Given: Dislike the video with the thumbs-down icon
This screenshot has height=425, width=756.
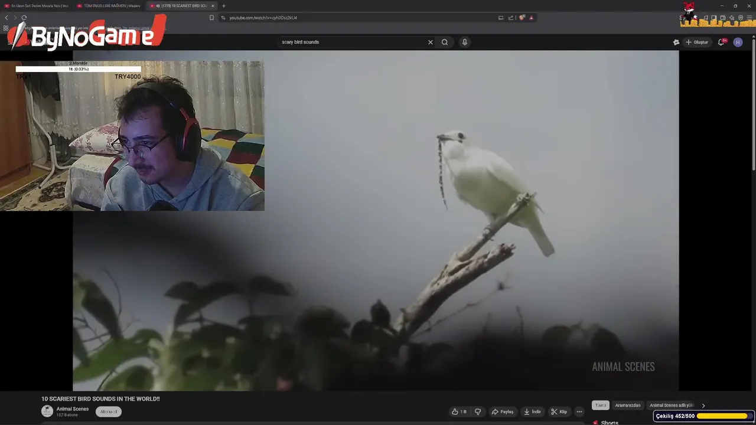Looking at the screenshot, I should [478, 411].
